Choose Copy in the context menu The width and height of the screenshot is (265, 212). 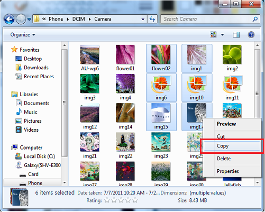(x=232, y=146)
